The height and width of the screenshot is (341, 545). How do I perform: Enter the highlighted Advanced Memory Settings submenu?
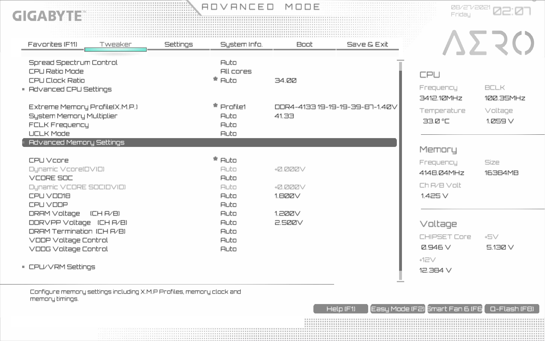point(77,142)
